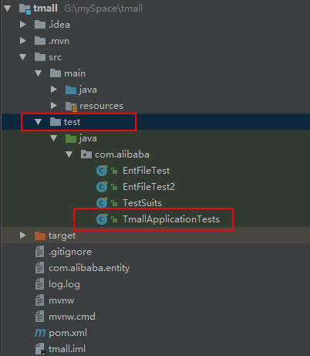The height and width of the screenshot is (356, 310).
Task: Select the EntFileTest class
Action: [x=146, y=171]
